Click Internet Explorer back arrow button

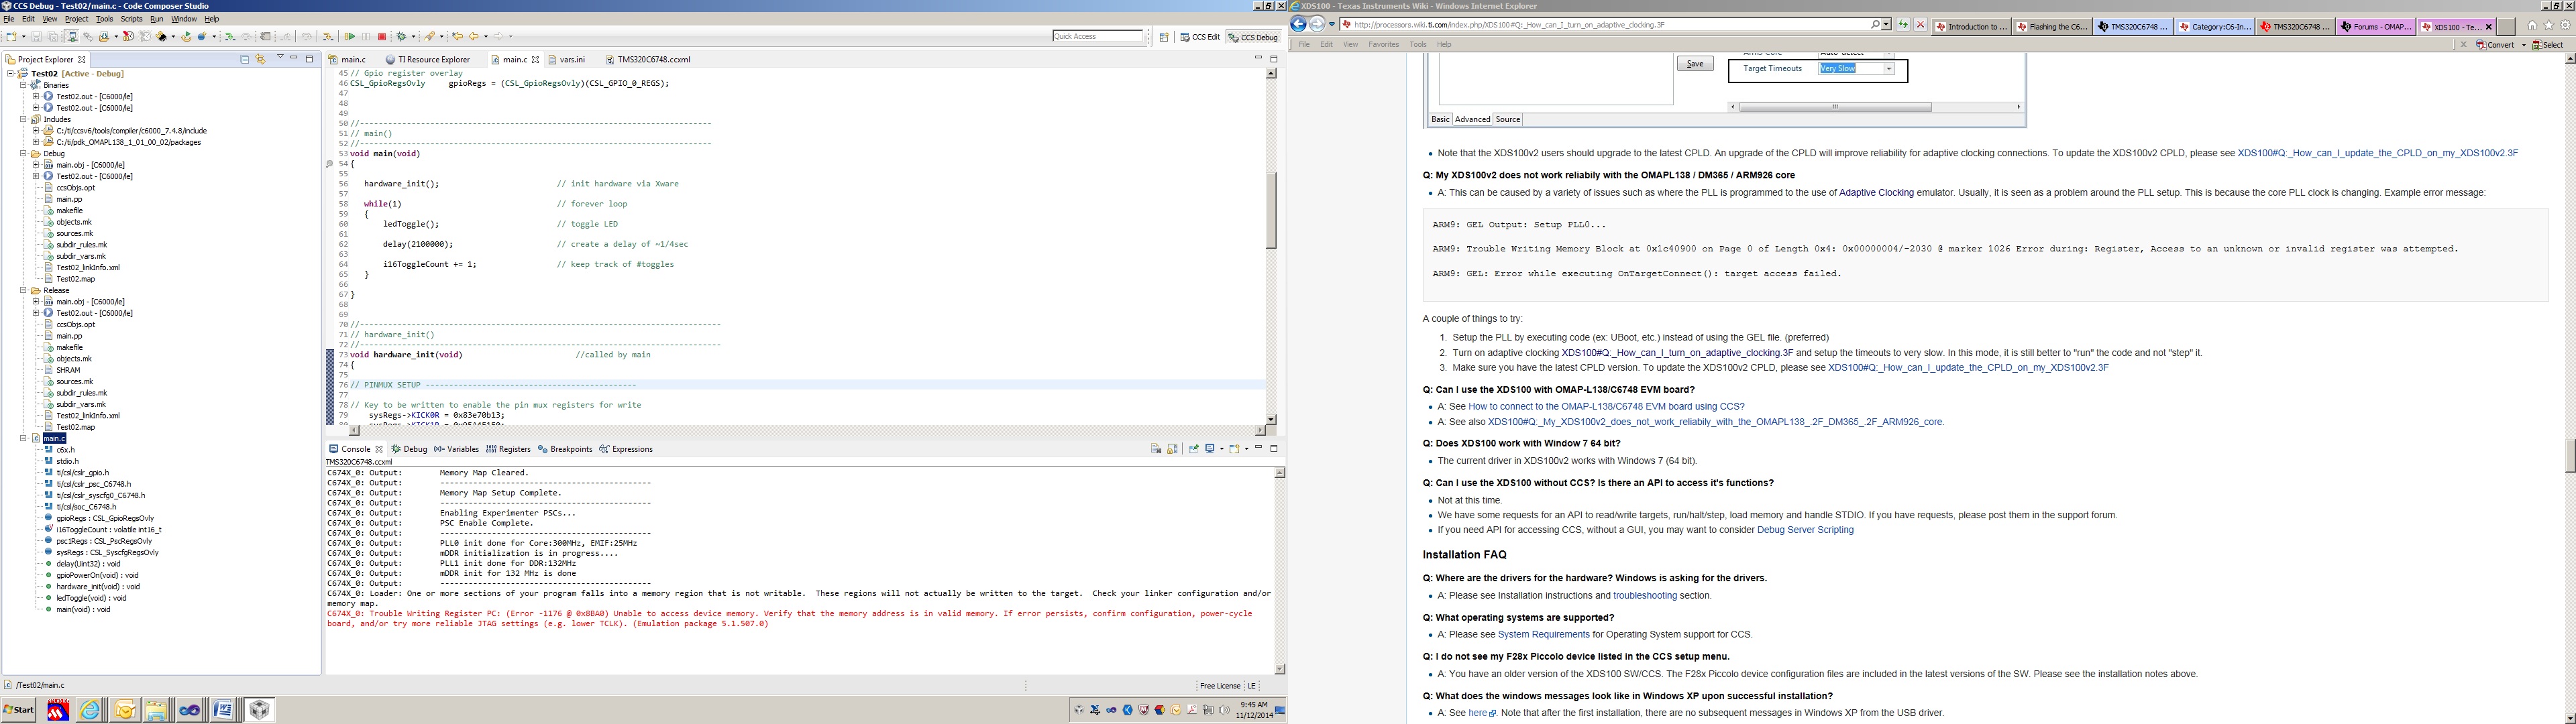pyautogui.click(x=1299, y=25)
